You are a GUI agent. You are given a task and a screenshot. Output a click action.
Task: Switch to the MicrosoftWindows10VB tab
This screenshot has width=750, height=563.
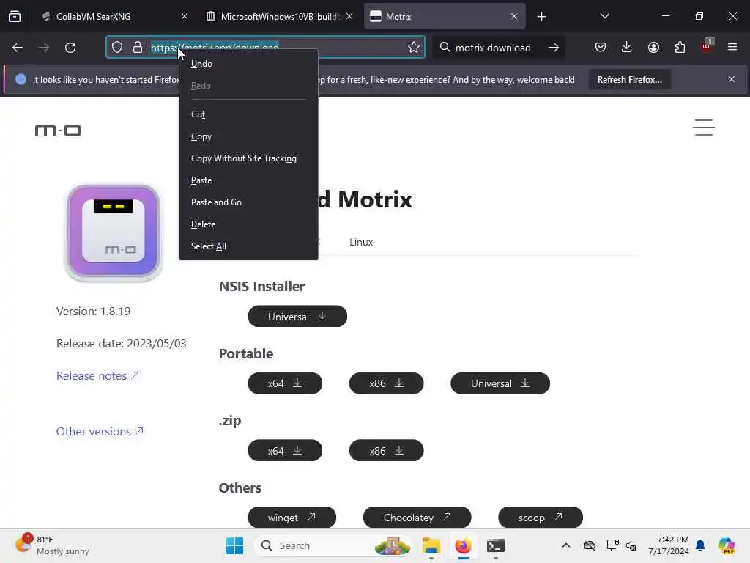279,16
